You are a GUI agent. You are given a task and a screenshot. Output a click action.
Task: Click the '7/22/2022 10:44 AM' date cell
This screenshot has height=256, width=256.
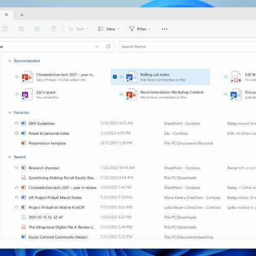(117, 167)
